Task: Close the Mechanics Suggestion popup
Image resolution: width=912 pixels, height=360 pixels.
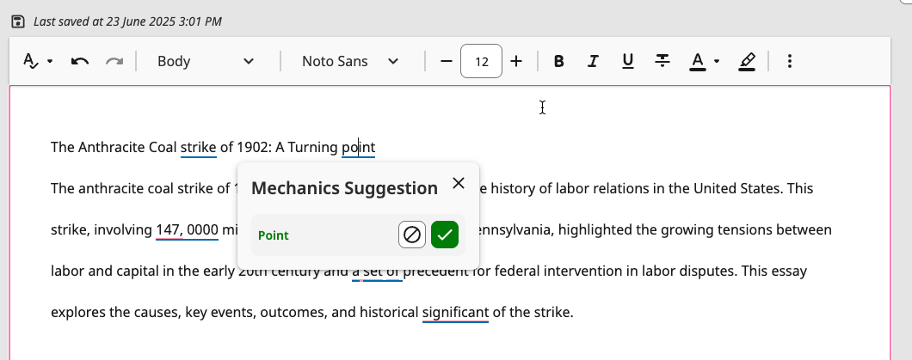Action: [x=459, y=183]
